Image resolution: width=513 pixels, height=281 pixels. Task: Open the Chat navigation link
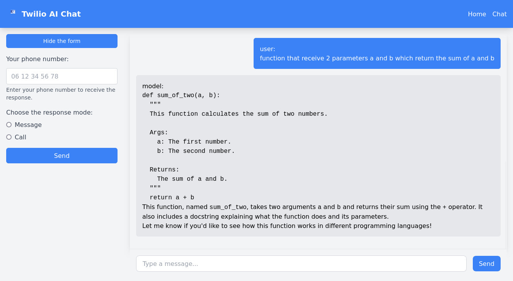tap(499, 14)
